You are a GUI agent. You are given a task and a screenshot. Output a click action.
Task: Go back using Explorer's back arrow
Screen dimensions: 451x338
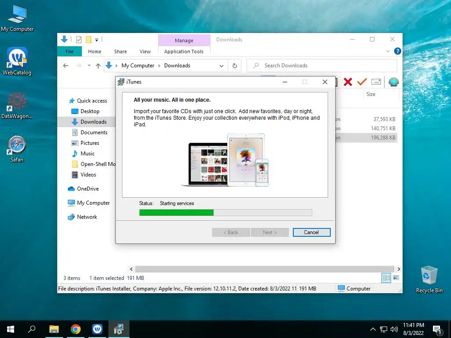pyautogui.click(x=66, y=66)
